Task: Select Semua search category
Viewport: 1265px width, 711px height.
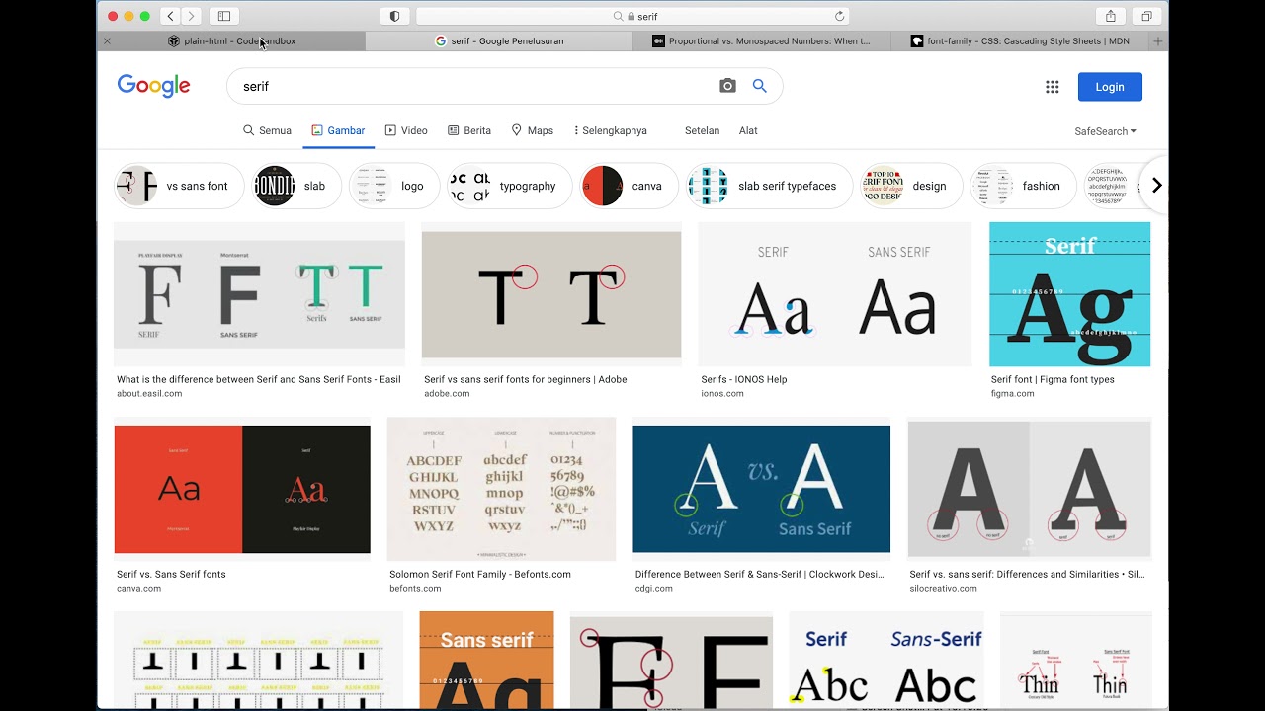Action: [x=267, y=130]
